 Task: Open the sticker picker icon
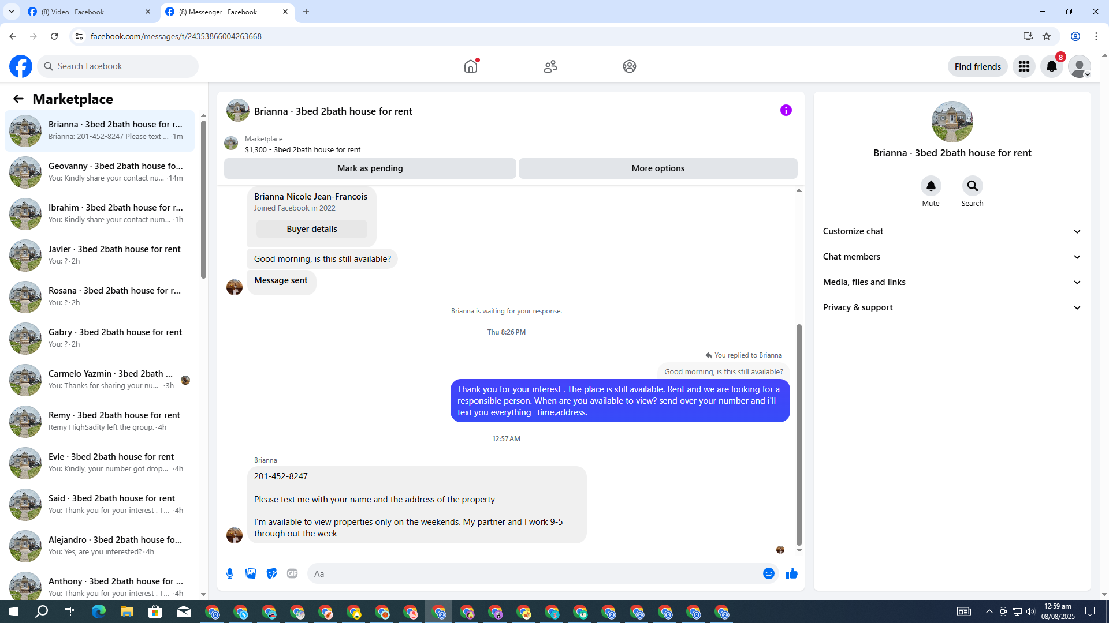pos(271,573)
